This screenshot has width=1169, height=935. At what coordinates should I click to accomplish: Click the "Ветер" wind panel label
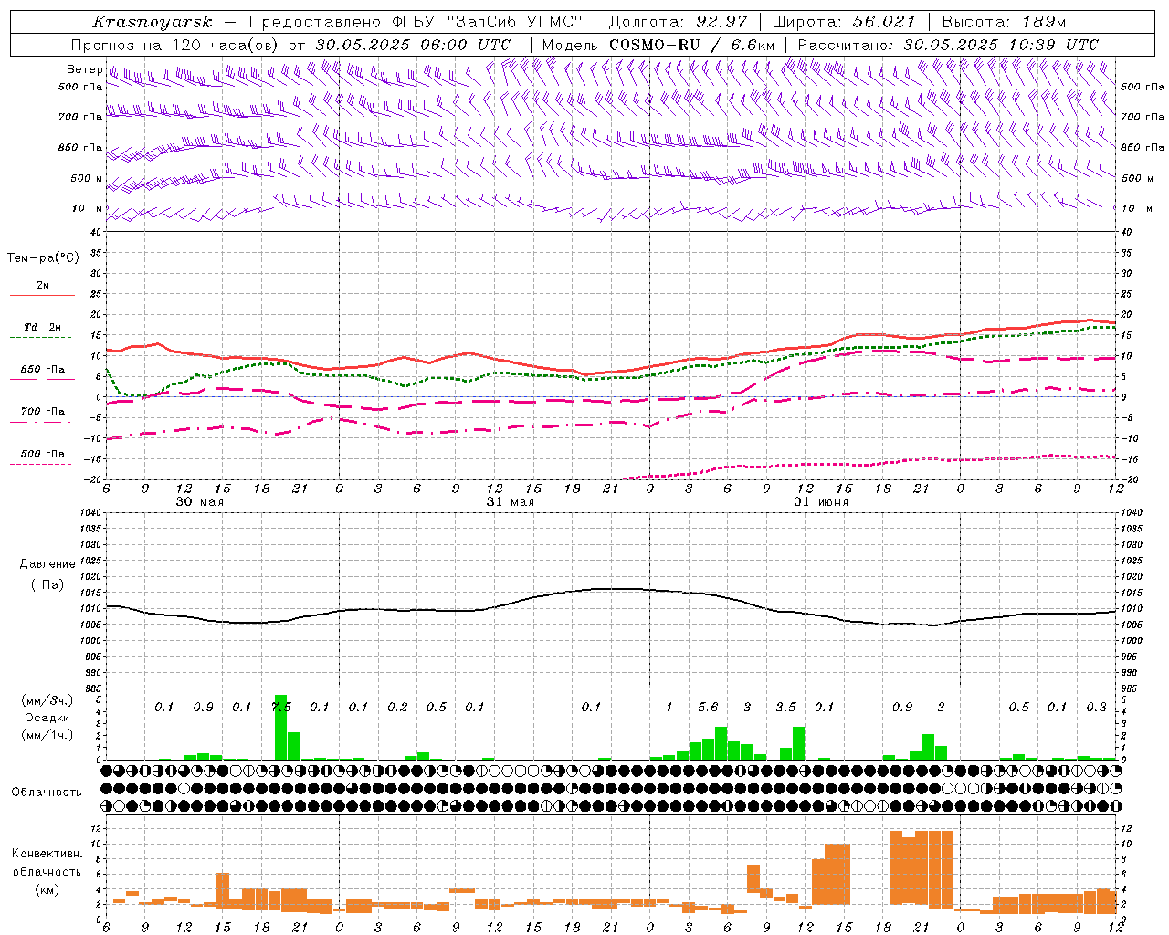(x=84, y=69)
